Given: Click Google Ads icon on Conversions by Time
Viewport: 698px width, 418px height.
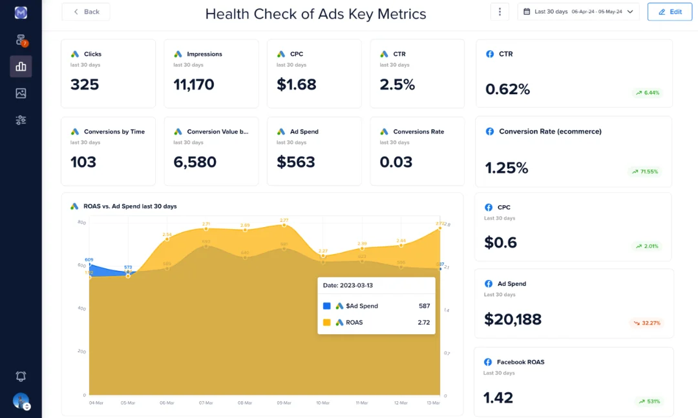Looking at the screenshot, I should click(75, 132).
